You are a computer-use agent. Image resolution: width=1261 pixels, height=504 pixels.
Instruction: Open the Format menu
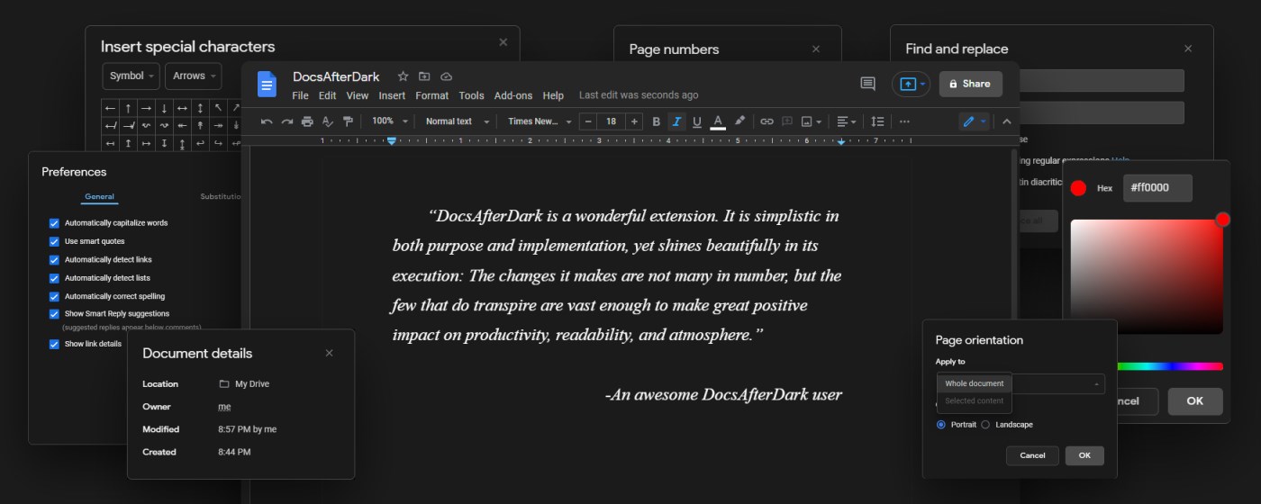[432, 95]
